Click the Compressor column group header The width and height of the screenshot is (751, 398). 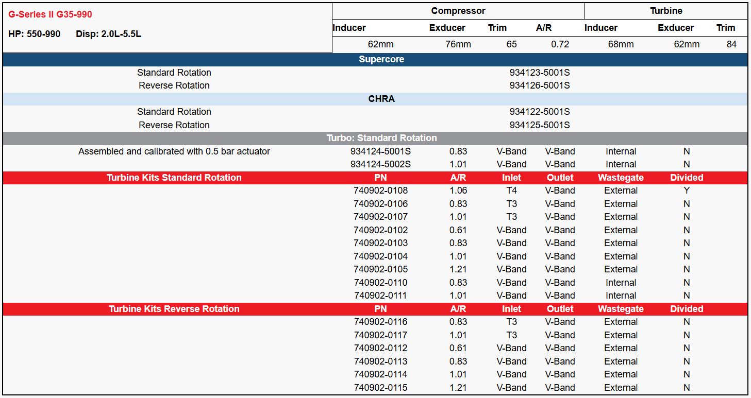(x=458, y=11)
